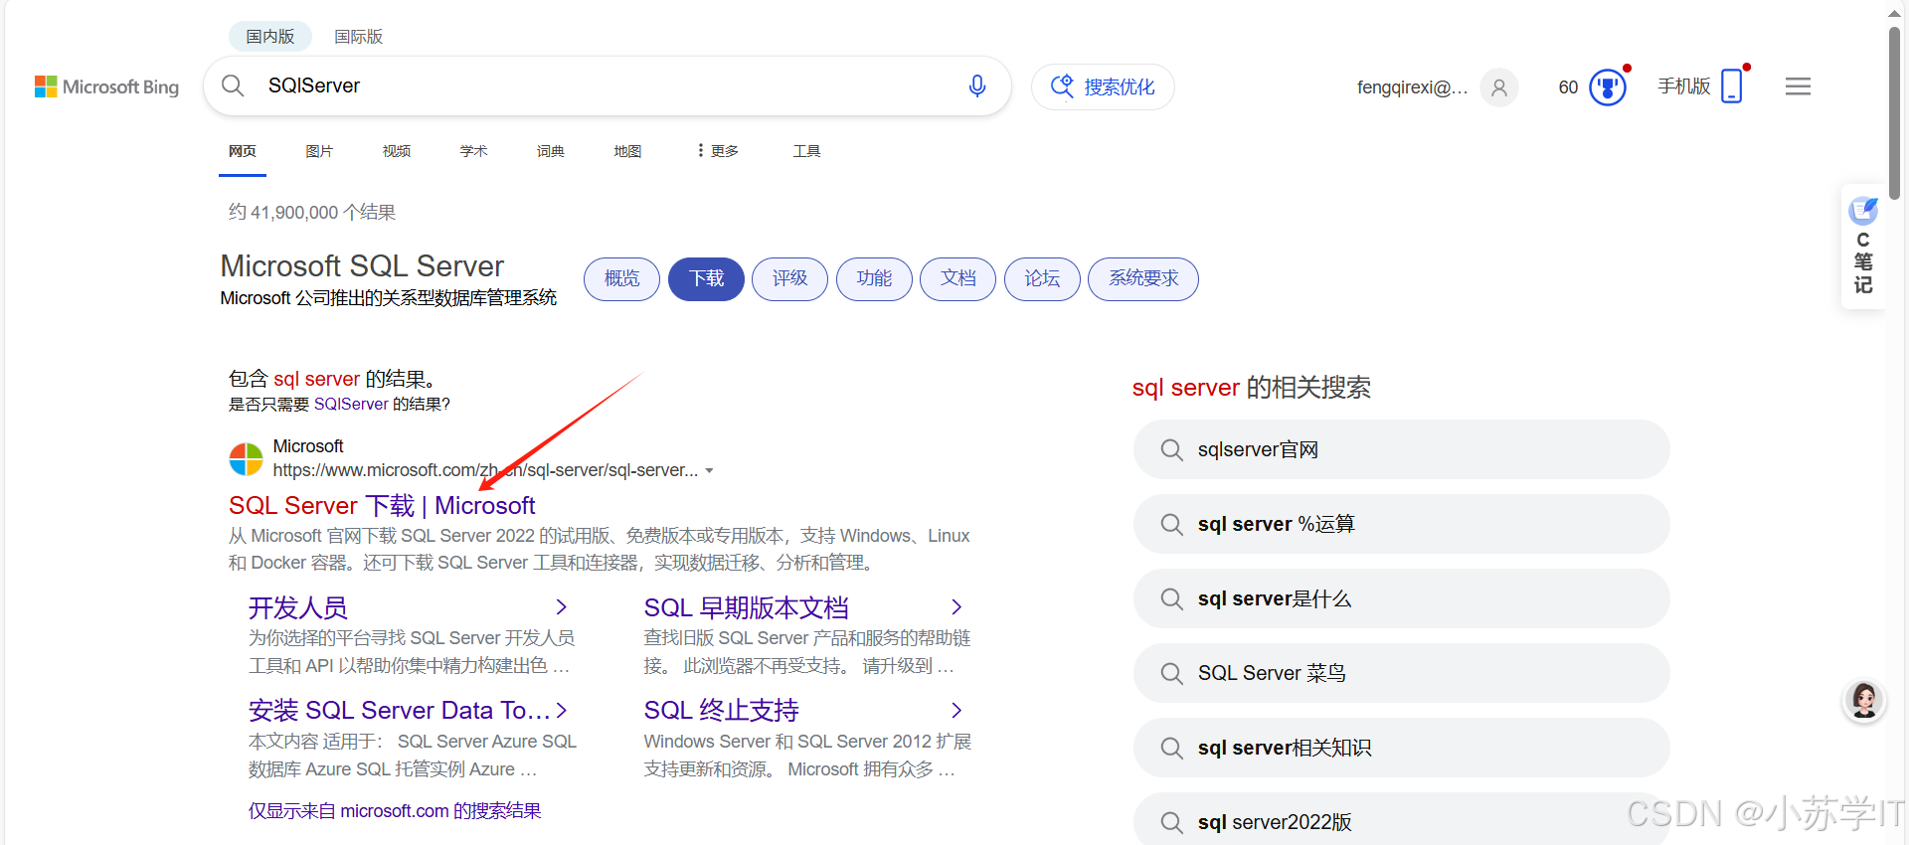Select the 视频 videos tab

pos(397,151)
